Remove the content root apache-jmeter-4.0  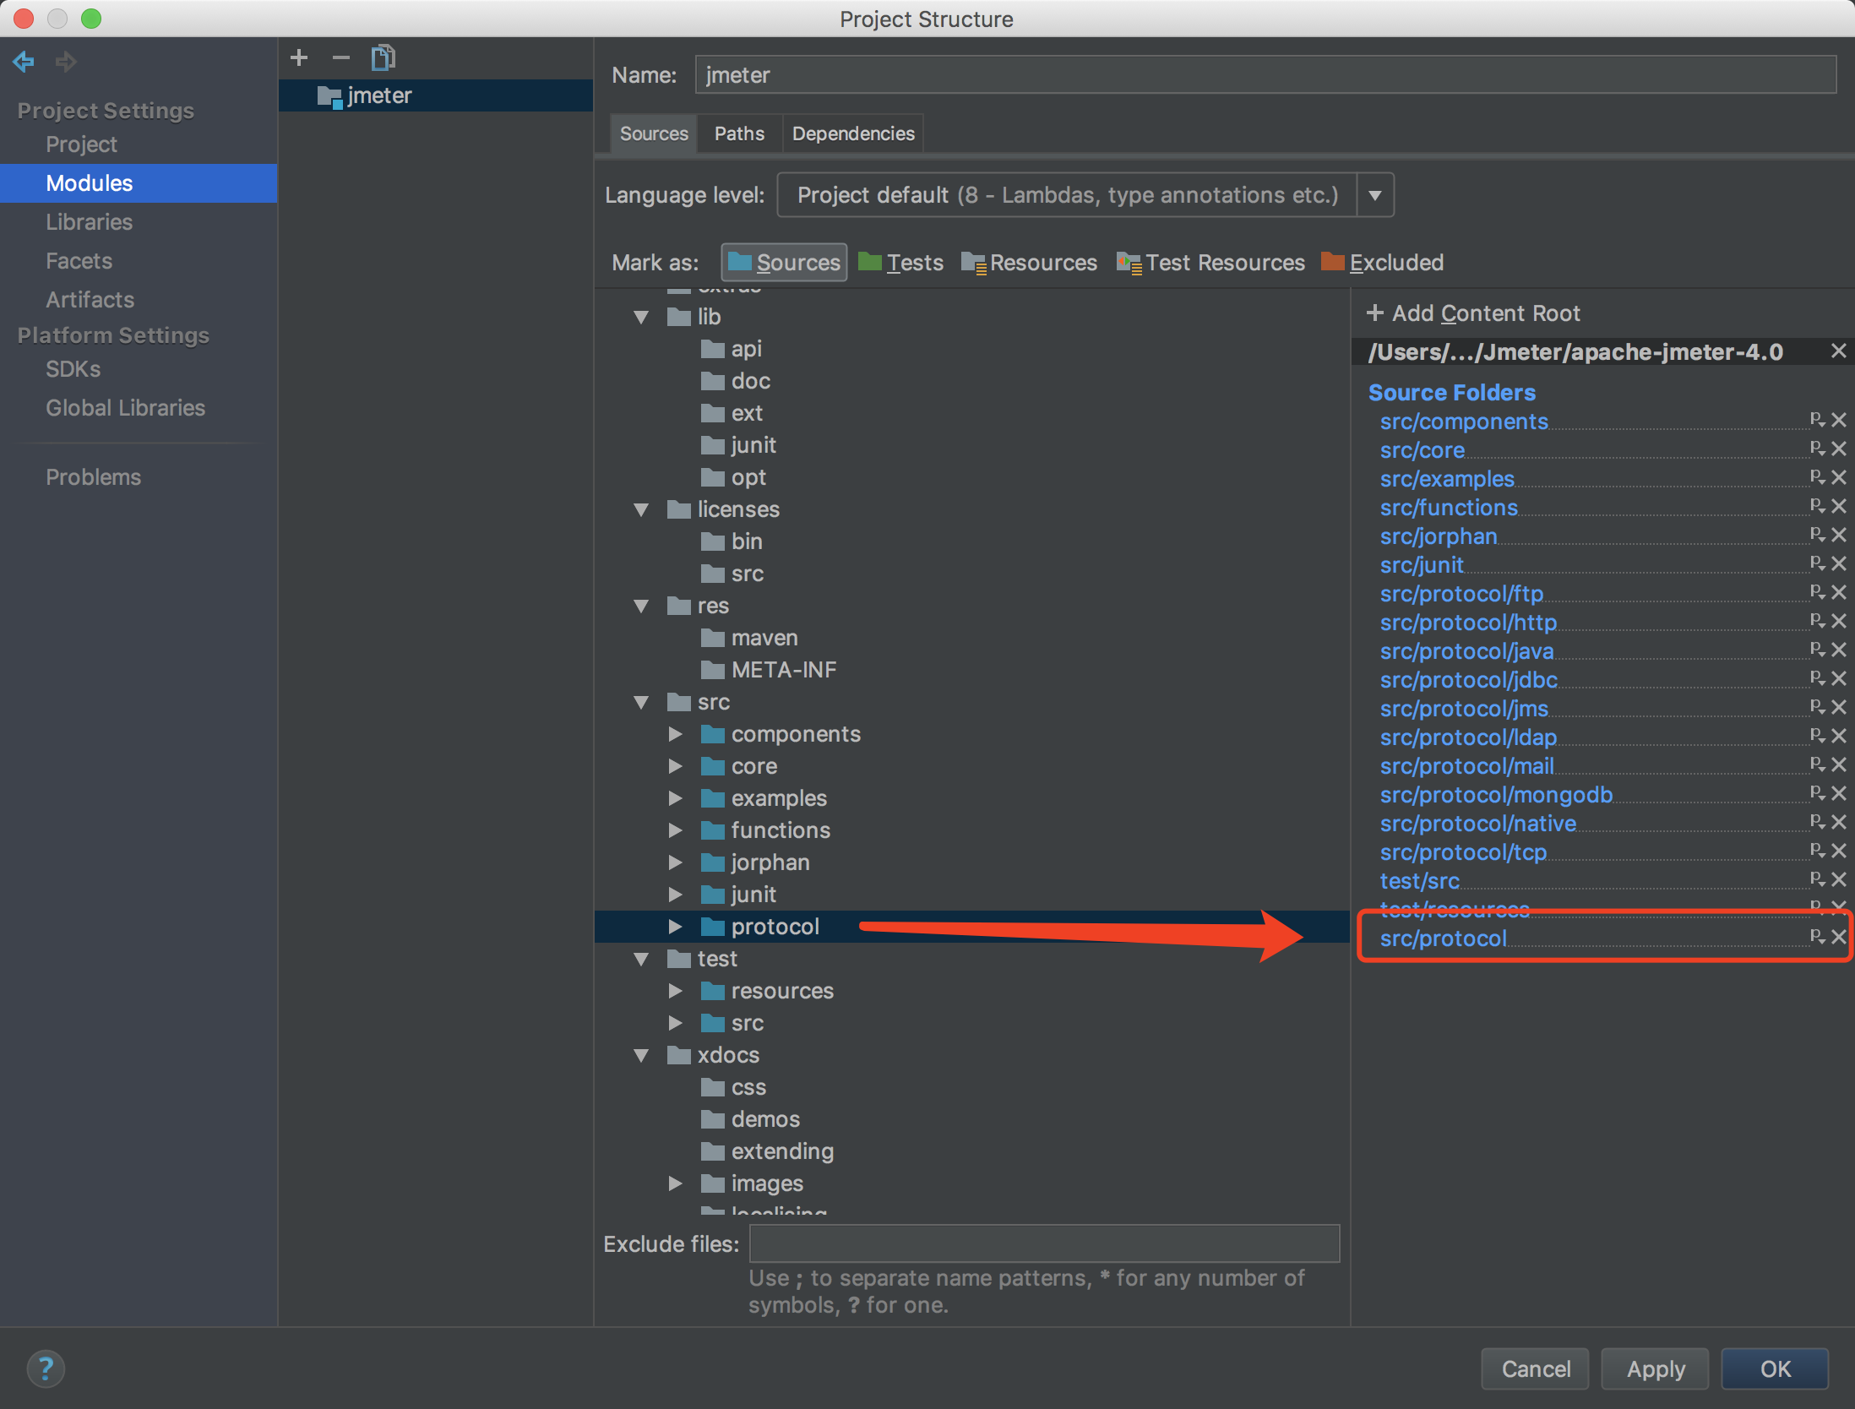tap(1838, 351)
